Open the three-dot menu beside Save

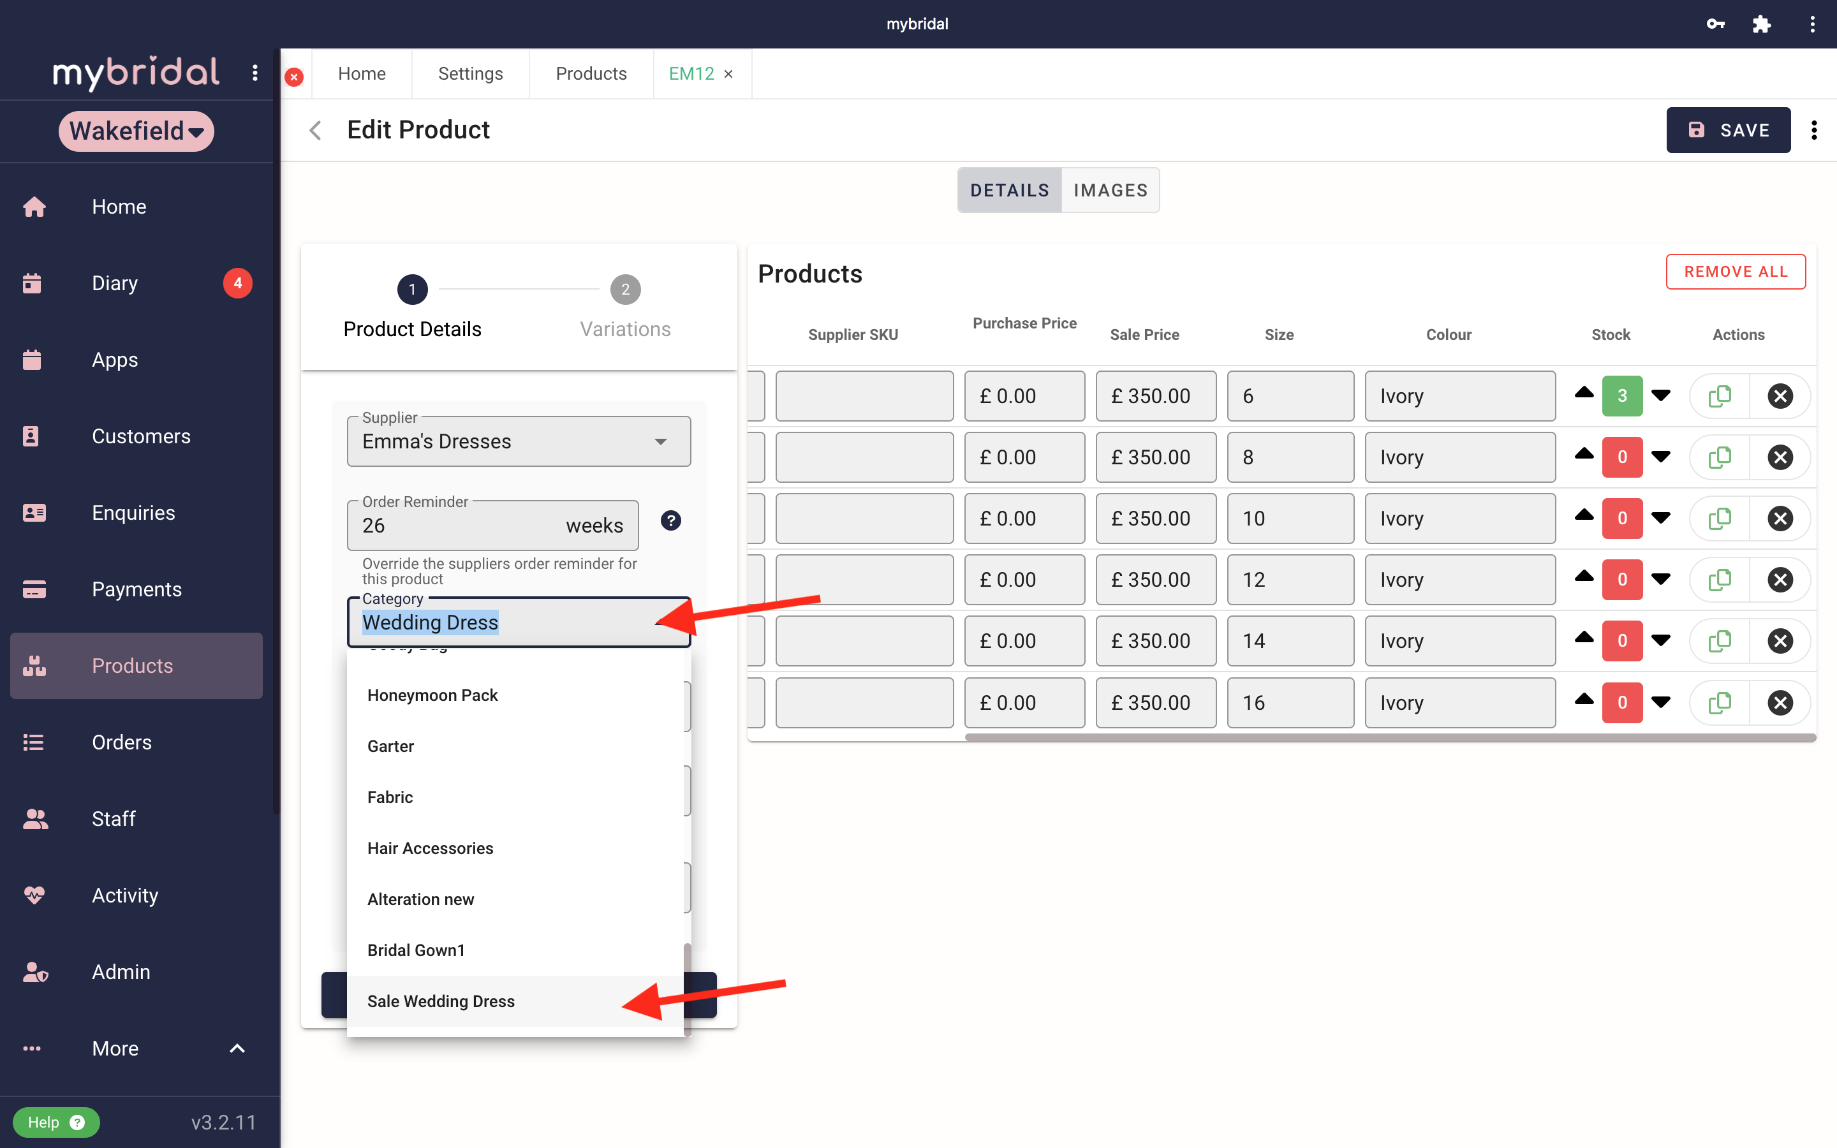pyautogui.click(x=1813, y=130)
